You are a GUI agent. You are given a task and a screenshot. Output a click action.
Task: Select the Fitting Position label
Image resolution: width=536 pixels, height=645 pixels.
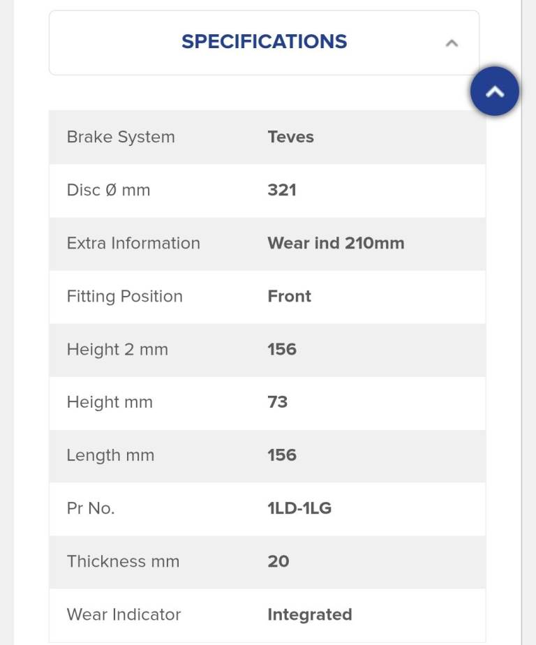pyautogui.click(x=124, y=296)
